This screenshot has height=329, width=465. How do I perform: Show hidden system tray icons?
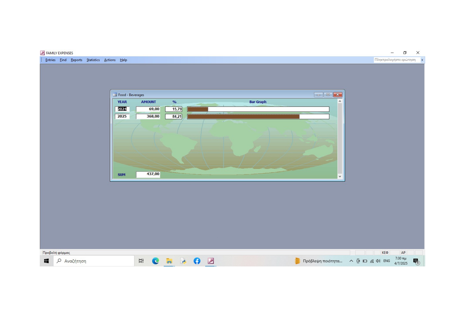point(351,261)
